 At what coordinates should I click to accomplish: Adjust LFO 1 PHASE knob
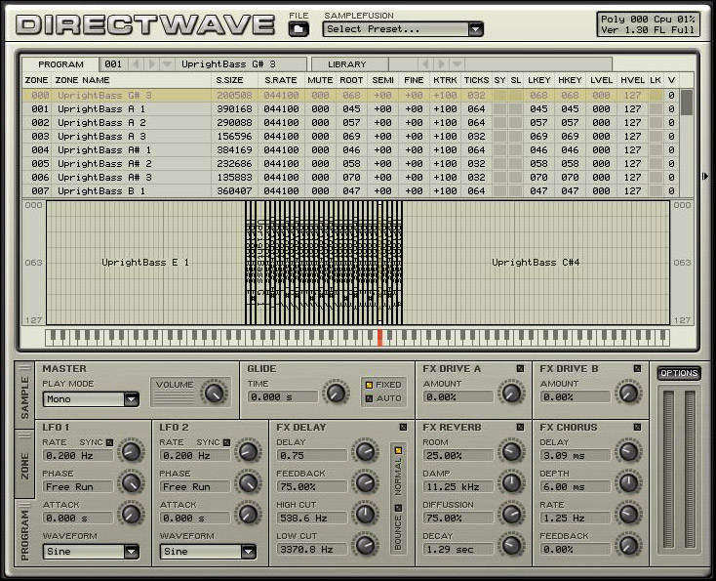132,482
